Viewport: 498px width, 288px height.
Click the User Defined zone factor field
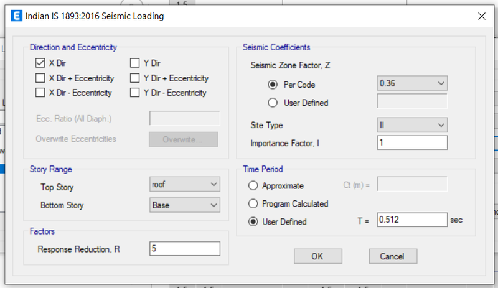tap(412, 101)
